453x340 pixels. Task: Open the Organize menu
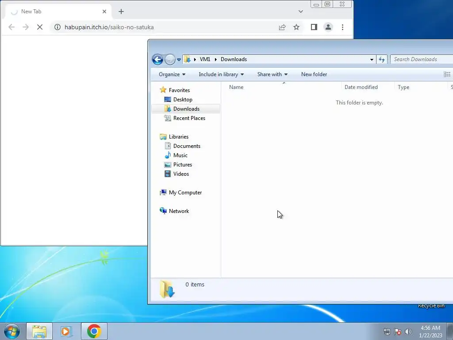click(172, 74)
